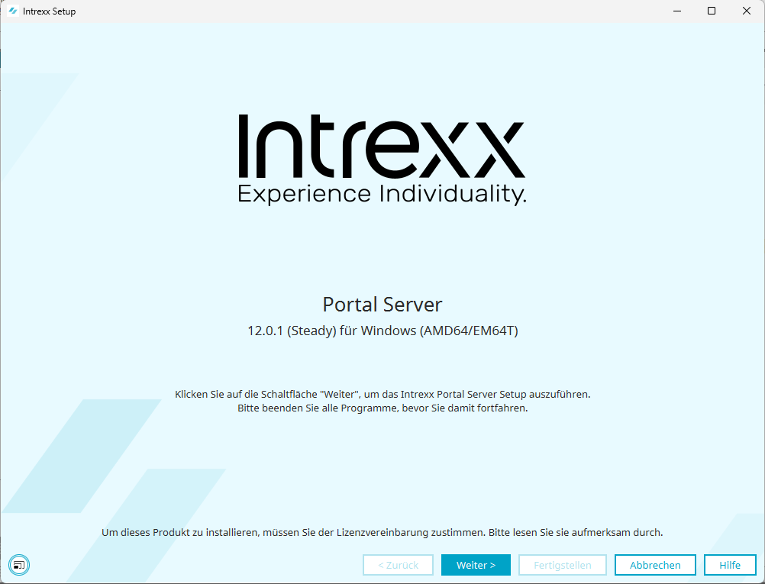Click the disabled Fertigstellen button
765x584 pixels.
[562, 565]
